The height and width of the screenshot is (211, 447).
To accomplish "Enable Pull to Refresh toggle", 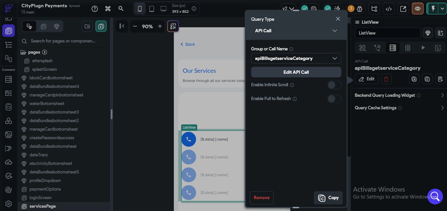I will [x=334, y=99].
